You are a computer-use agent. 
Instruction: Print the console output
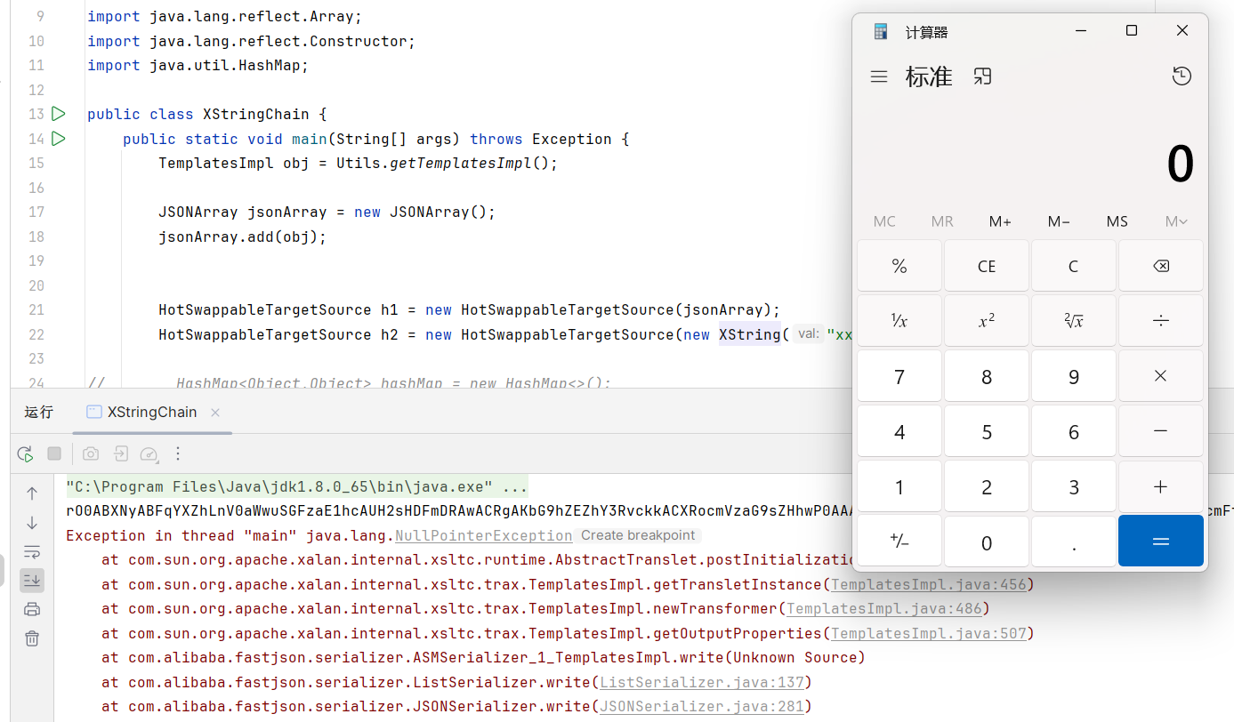click(x=32, y=609)
